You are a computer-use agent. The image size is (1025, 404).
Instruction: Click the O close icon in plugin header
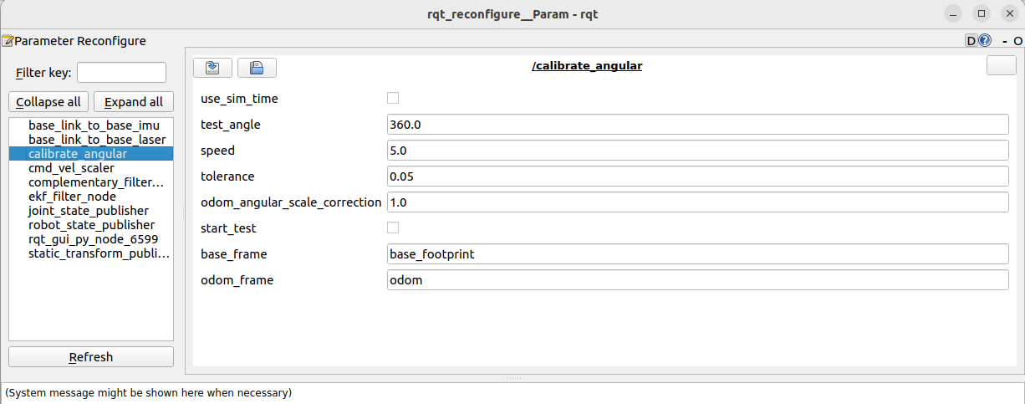coord(1017,41)
